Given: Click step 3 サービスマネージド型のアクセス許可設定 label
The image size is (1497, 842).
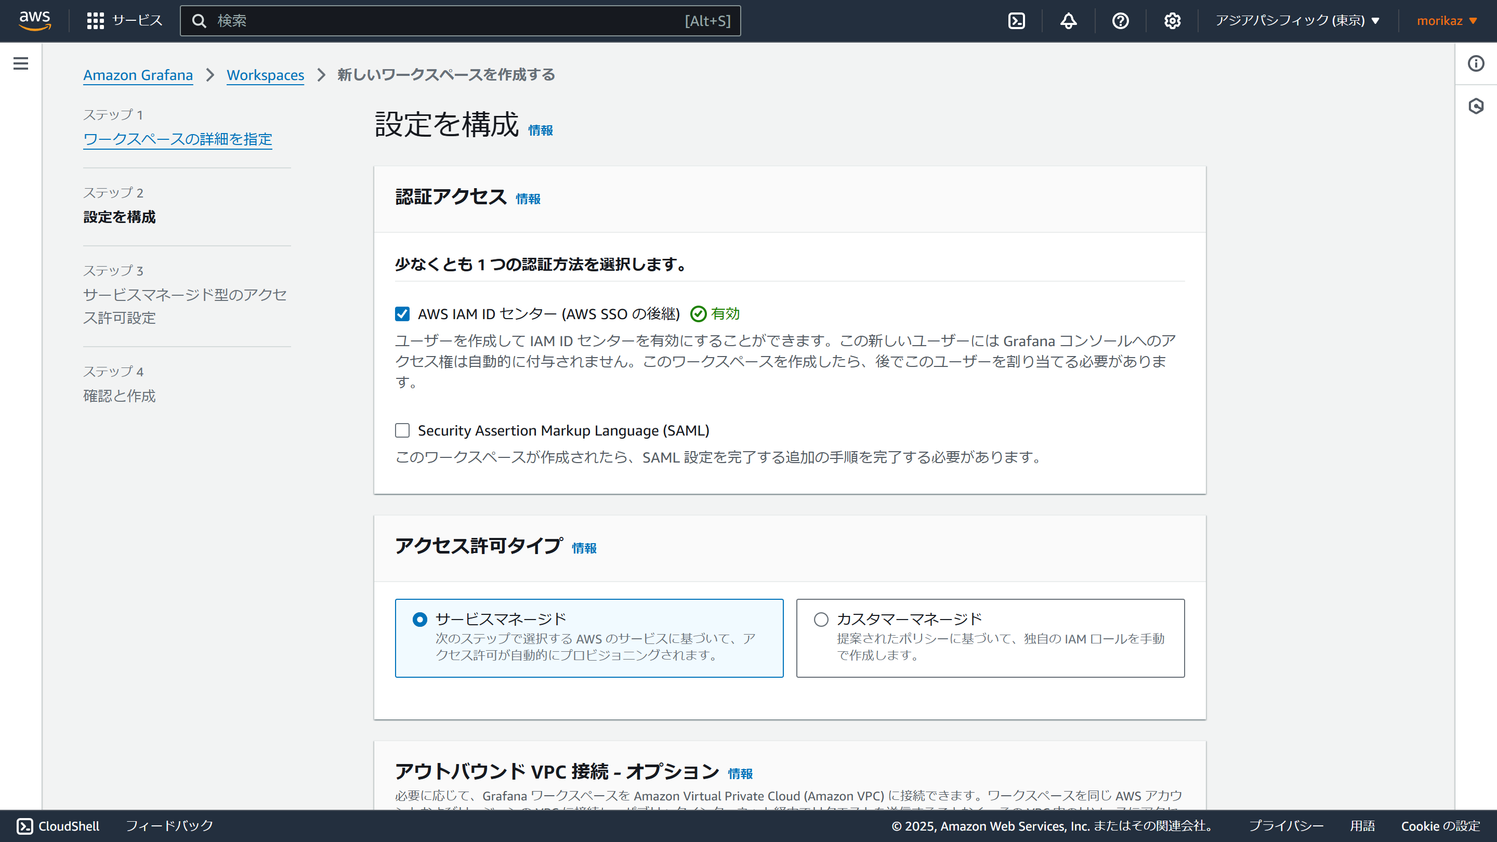Looking at the screenshot, I should pos(185,306).
